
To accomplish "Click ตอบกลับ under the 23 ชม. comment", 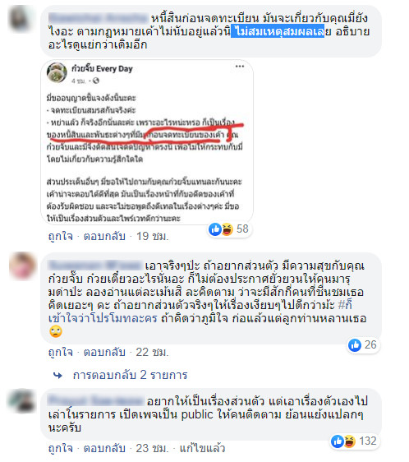I will pos(104,448).
